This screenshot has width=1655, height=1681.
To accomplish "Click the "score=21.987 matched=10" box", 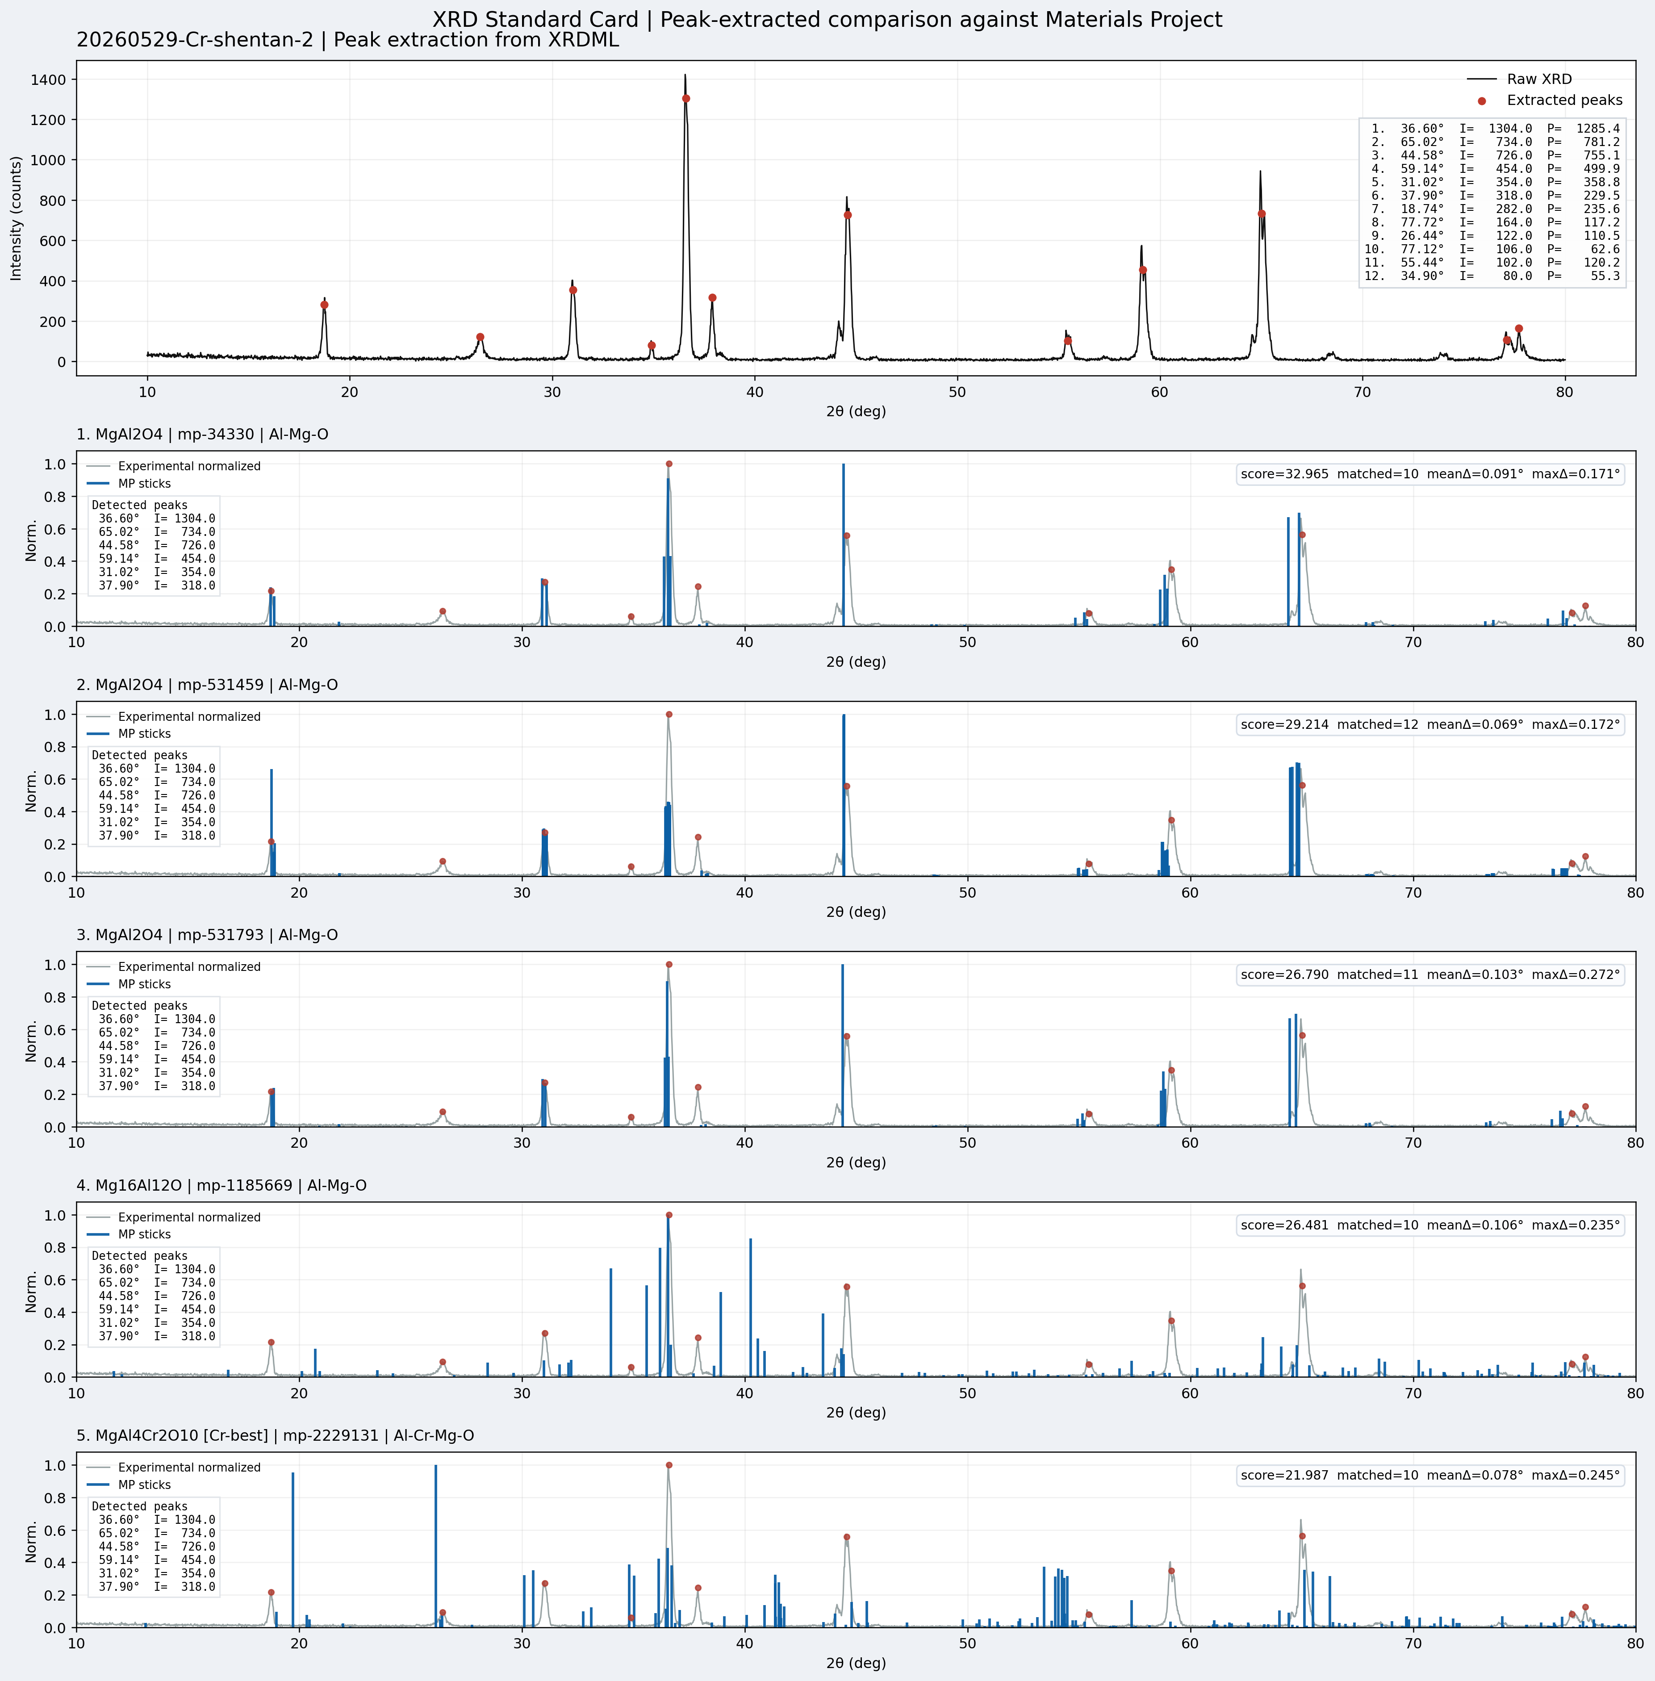I will coord(1430,1476).
